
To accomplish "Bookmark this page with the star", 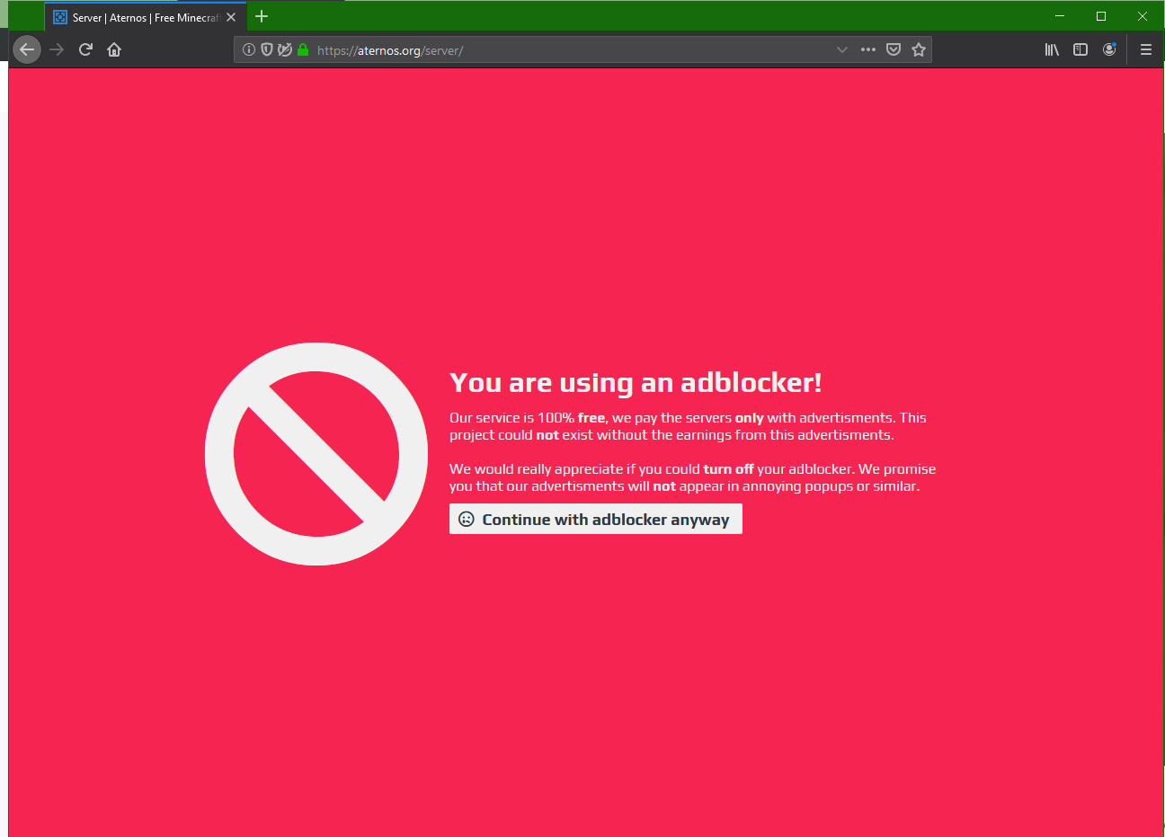I will point(919,49).
